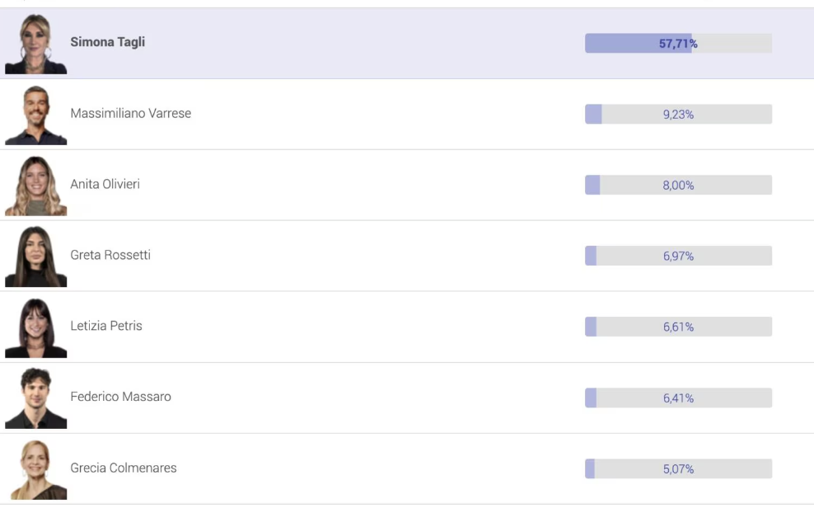The height and width of the screenshot is (513, 814).
Task: Select the Anita Olivieri name
Action: tap(105, 184)
